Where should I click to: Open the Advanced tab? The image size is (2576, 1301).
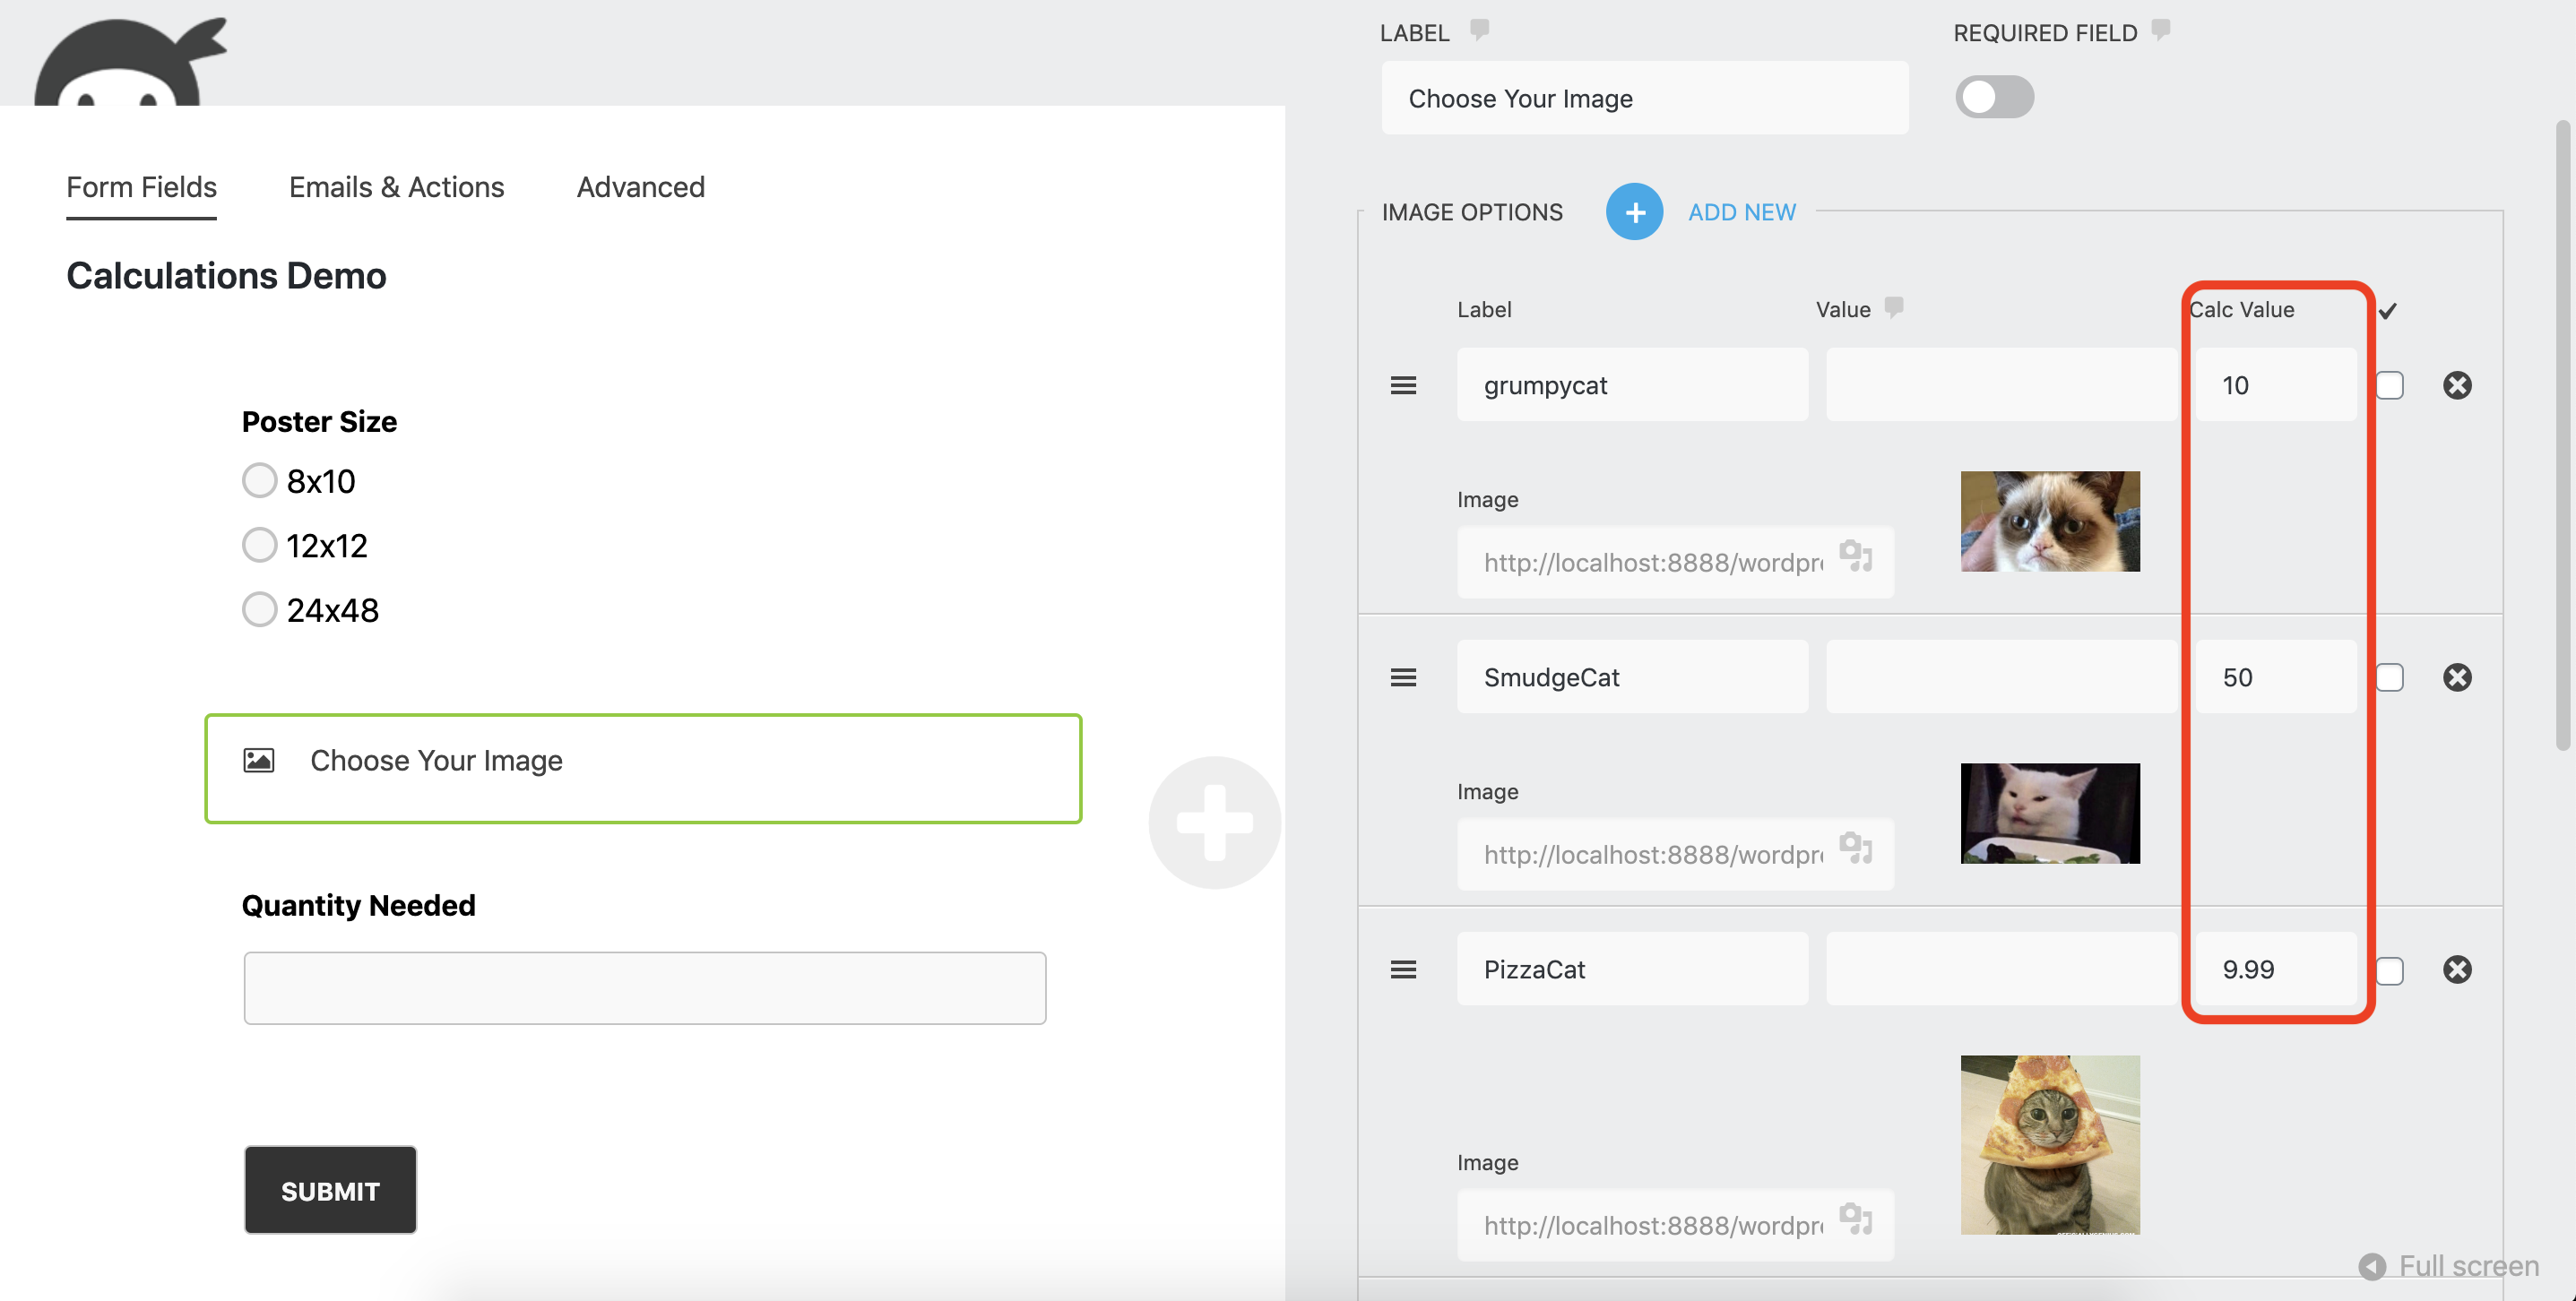point(640,187)
